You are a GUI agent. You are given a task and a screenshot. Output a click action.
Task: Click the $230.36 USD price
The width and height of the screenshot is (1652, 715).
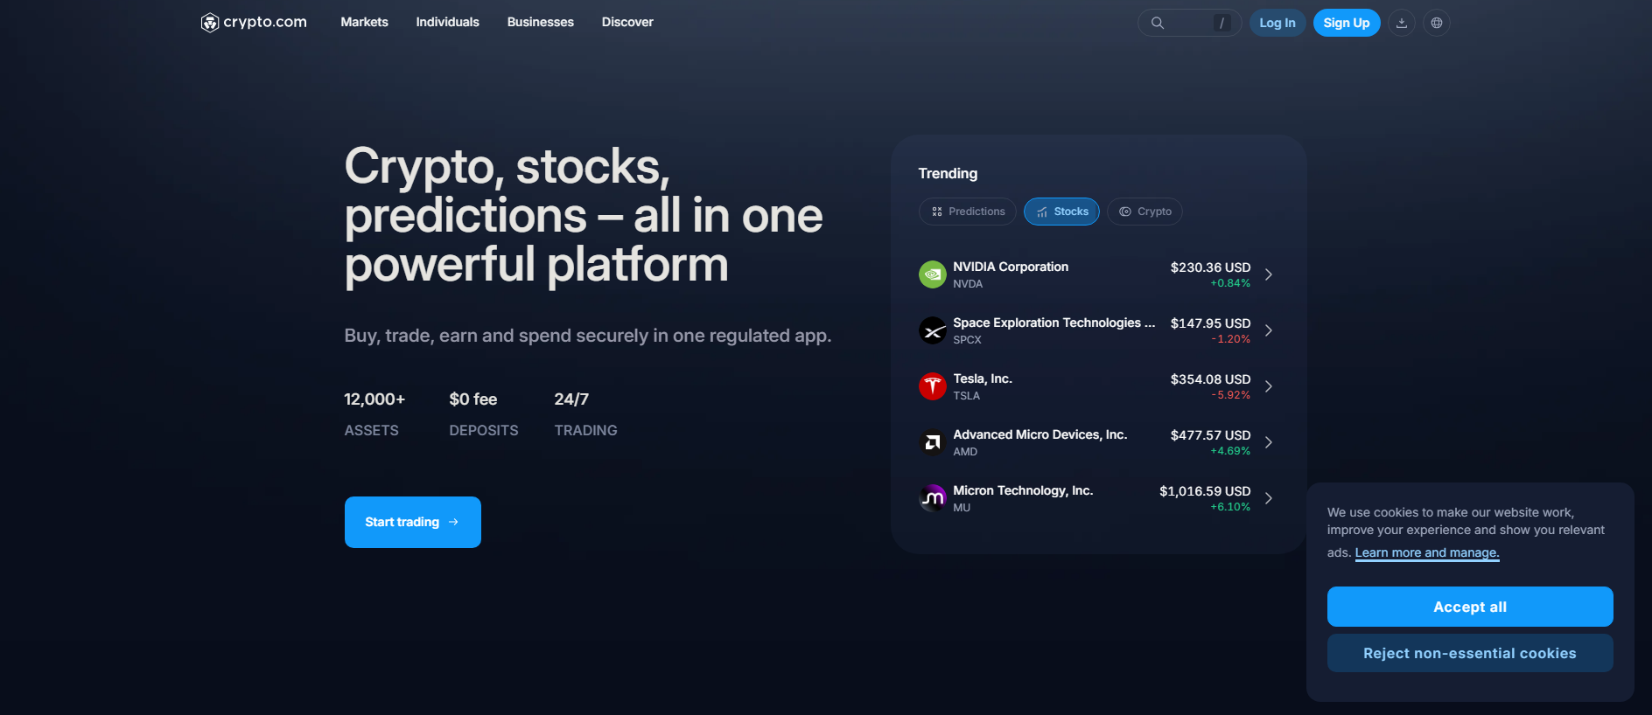(x=1211, y=267)
